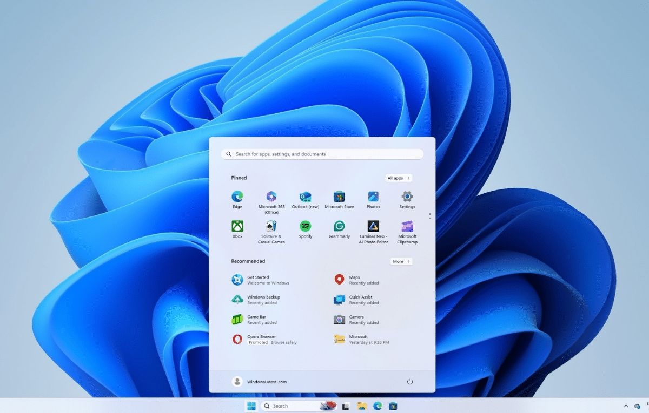Screen dimensions: 649x413
Task: Launch Grammarly from the pinned grid
Action: (339, 227)
